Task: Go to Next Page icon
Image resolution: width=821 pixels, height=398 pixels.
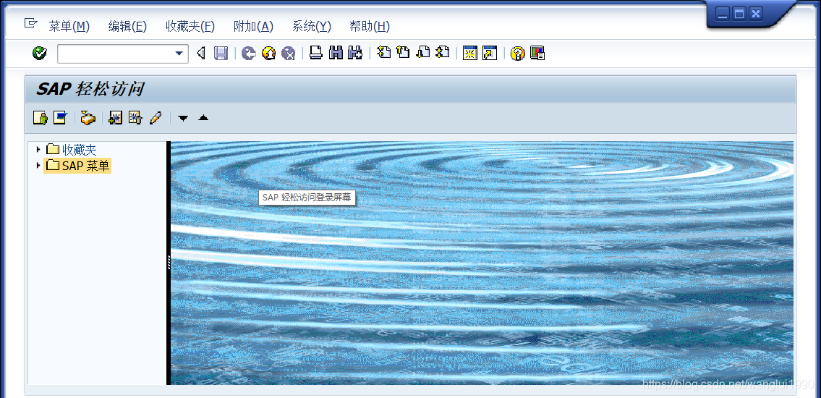Action: [x=423, y=52]
